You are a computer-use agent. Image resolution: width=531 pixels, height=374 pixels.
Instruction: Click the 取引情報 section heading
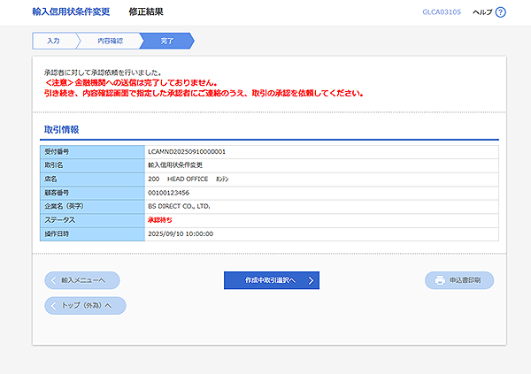click(x=62, y=130)
